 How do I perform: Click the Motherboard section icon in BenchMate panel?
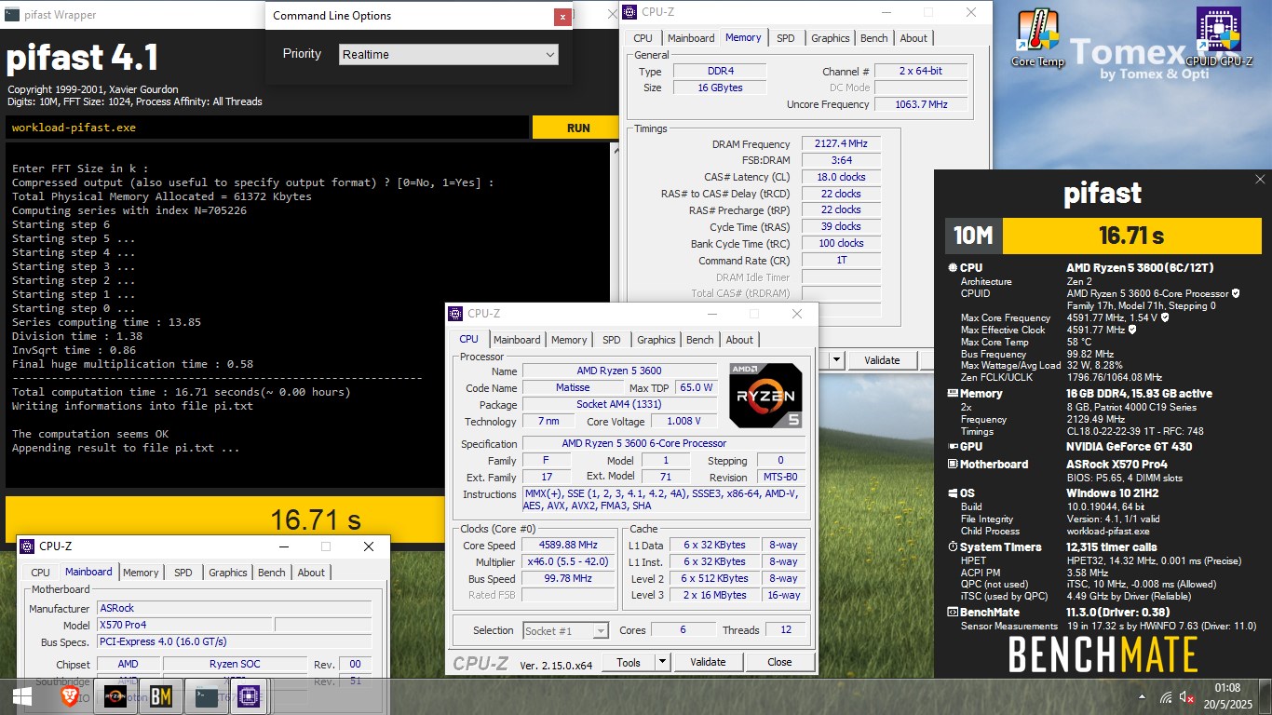tap(953, 464)
